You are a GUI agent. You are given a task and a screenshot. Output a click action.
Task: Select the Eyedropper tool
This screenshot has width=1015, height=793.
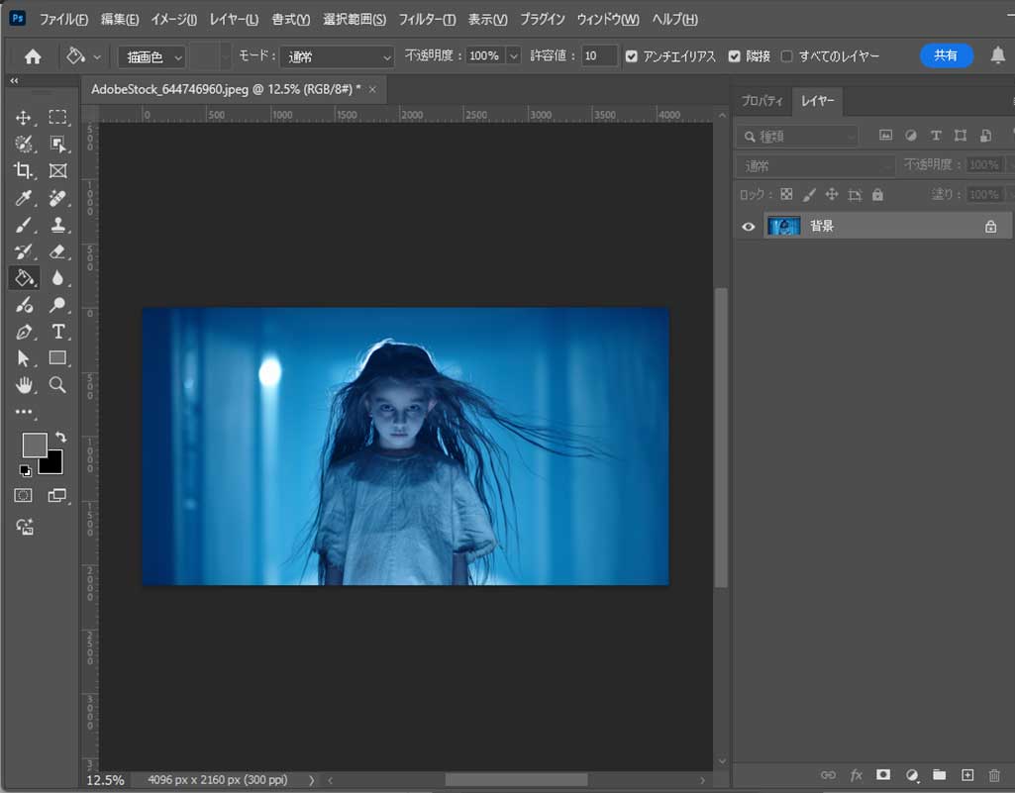(24, 198)
